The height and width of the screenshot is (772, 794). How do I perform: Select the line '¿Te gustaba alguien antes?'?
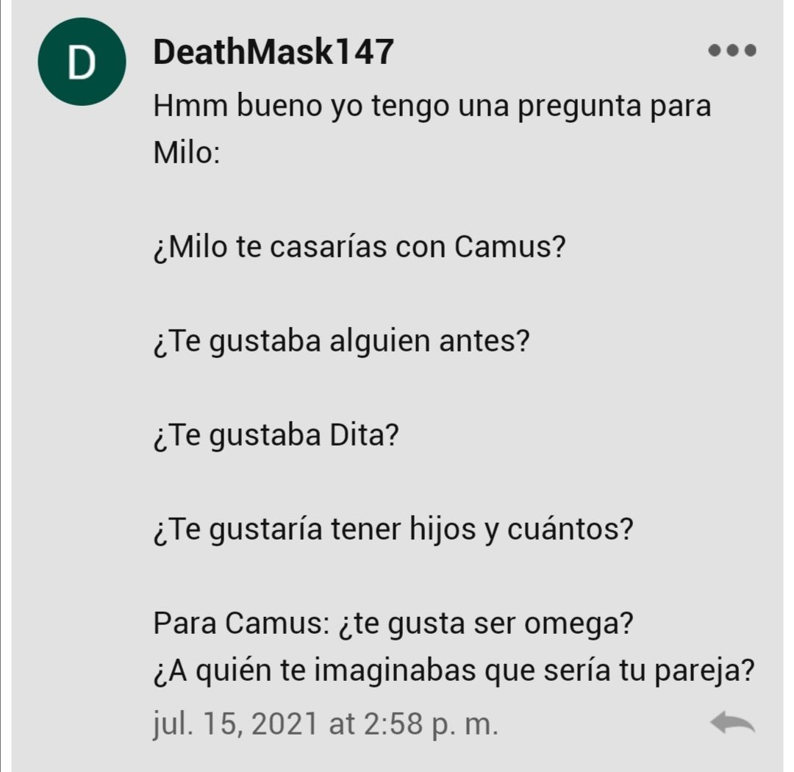(x=341, y=341)
